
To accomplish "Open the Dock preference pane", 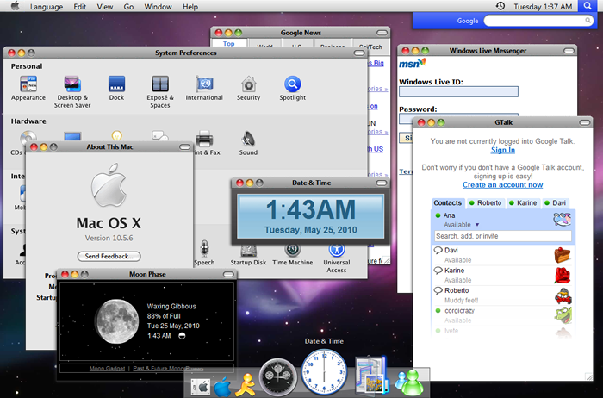I will 116,89.
